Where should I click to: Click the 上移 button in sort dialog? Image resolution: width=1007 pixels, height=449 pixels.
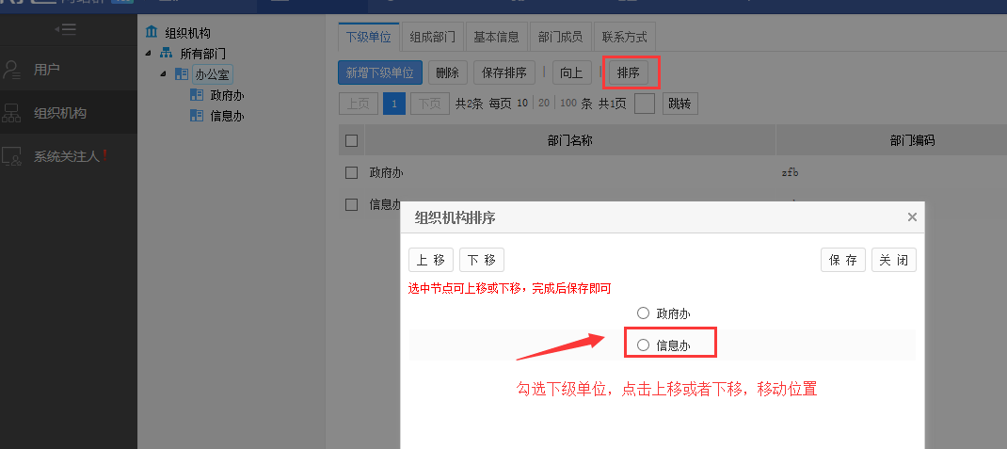(431, 261)
